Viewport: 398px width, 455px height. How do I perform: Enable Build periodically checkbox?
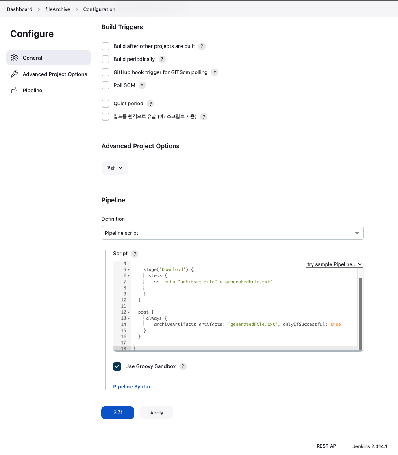click(105, 59)
